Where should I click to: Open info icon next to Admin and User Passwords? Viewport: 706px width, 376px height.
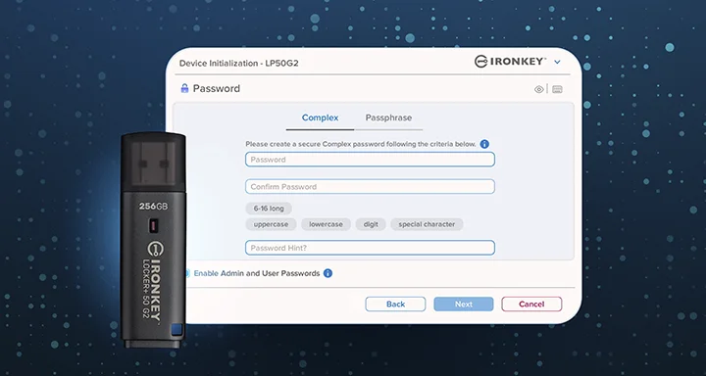[328, 273]
